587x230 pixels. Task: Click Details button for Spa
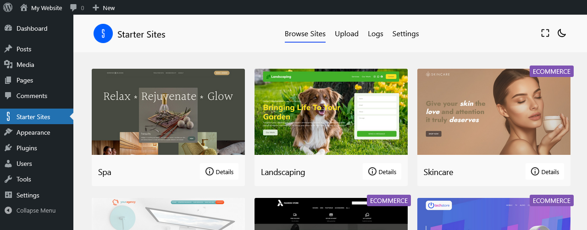click(x=219, y=172)
